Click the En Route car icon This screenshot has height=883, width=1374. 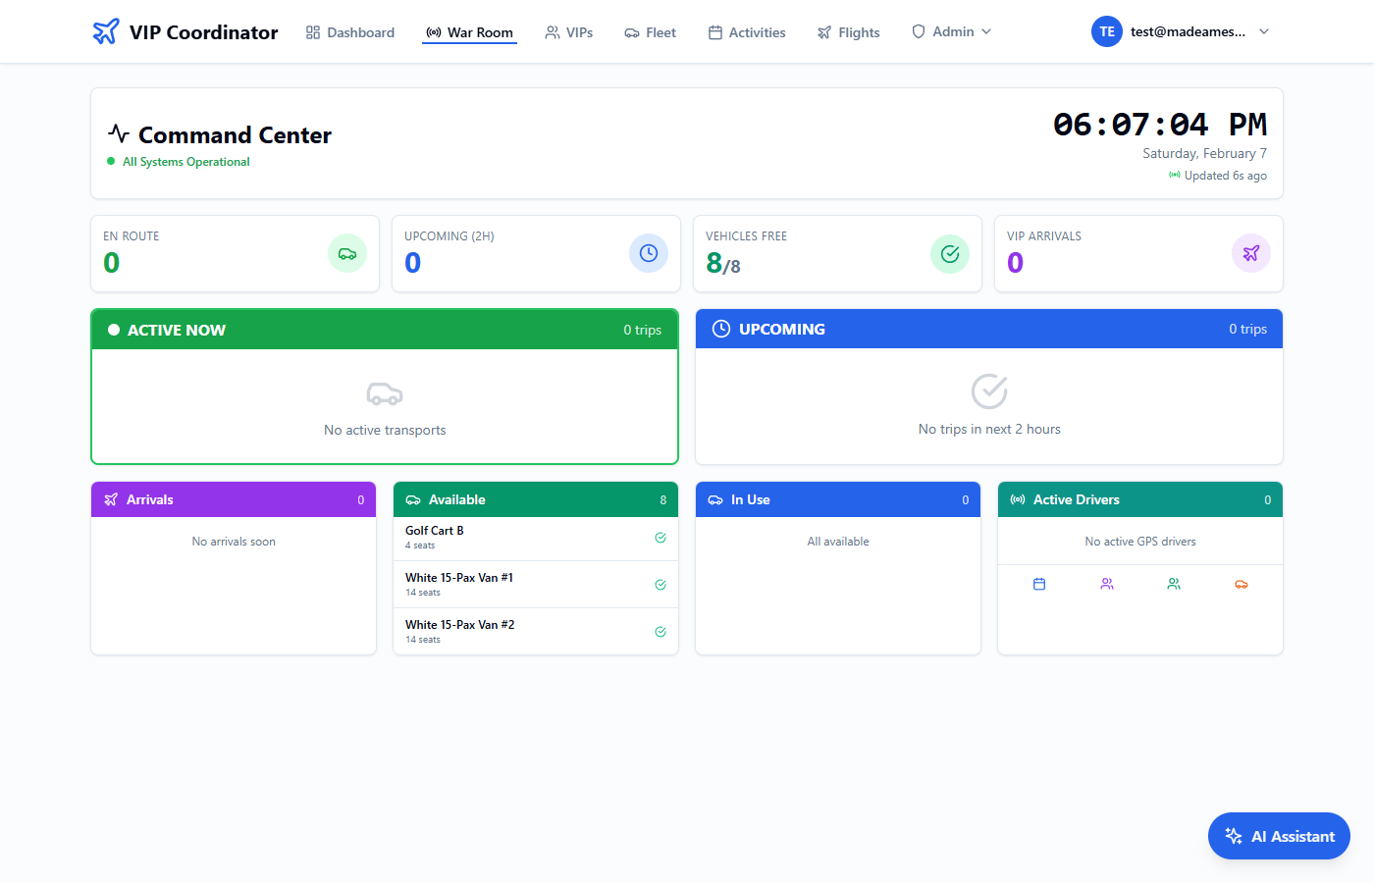pos(347,253)
